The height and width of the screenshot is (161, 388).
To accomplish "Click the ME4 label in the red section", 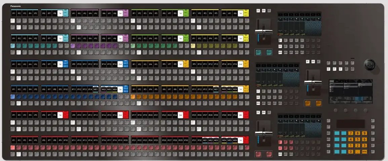I will [224, 140].
